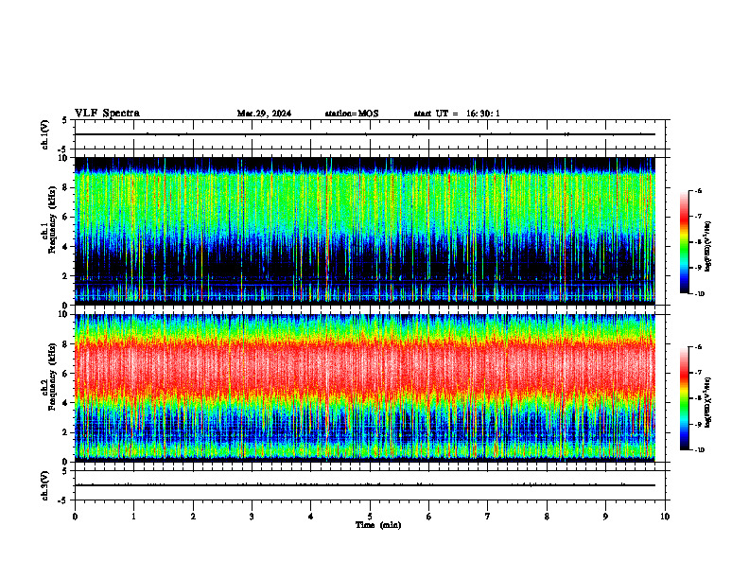Screen dimensions: 749x579
Task: Click the "ch.3(V)" axis label
Action: (45, 486)
